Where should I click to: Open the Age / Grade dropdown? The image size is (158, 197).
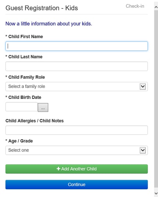[77, 150]
